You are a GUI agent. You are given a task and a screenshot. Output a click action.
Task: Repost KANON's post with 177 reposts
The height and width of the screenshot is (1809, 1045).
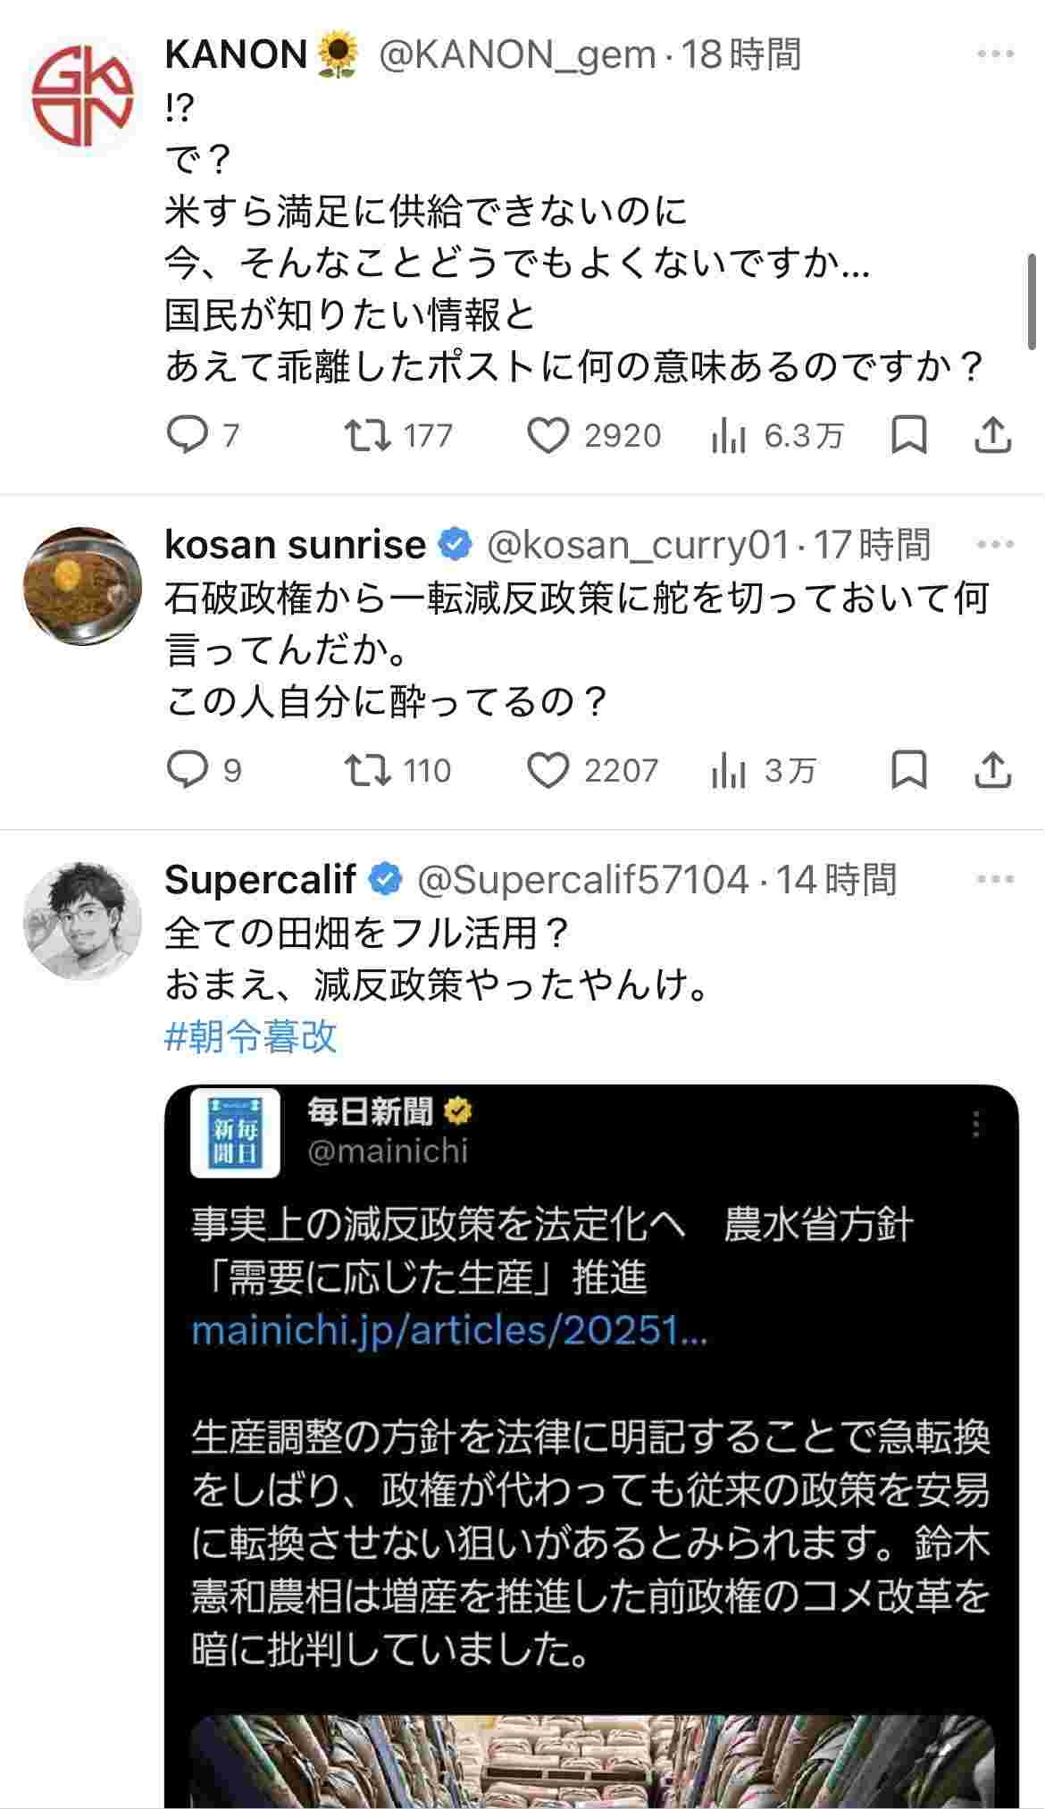[368, 435]
